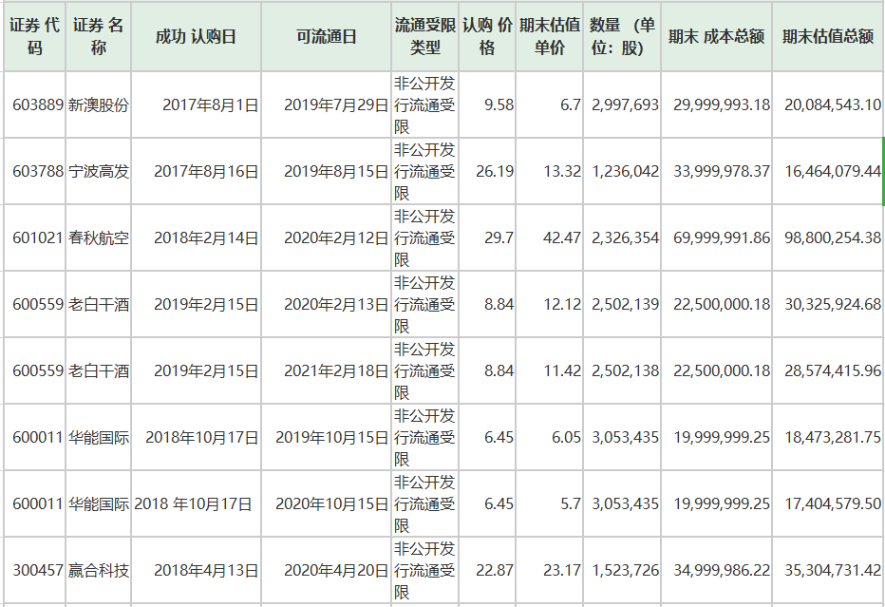Screen dimensions: 885x607
Task: Select the date 2019年8月15日
Action: 336,171
